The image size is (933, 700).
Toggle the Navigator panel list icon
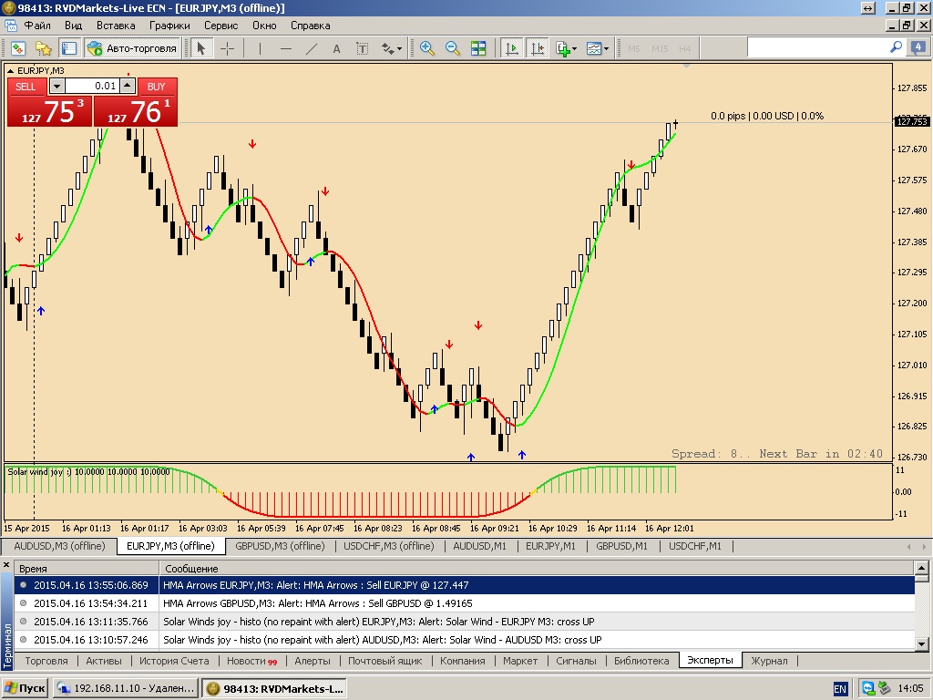point(69,48)
